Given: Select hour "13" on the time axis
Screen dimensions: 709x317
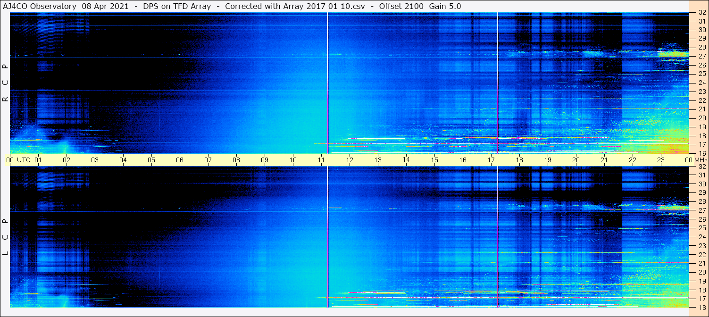Looking at the screenshot, I should coord(378,160).
